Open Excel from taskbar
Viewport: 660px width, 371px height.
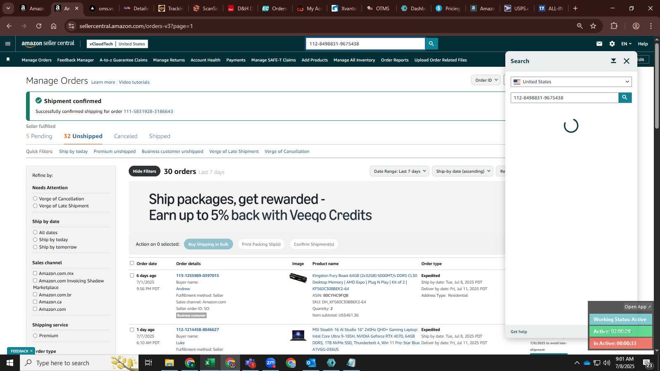[210, 363]
